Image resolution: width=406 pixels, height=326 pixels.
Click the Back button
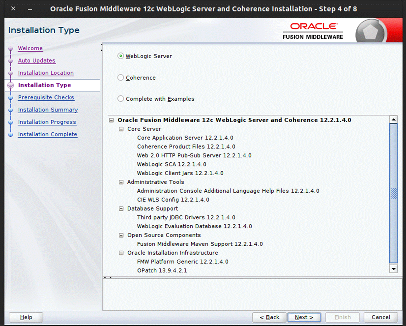269,317
